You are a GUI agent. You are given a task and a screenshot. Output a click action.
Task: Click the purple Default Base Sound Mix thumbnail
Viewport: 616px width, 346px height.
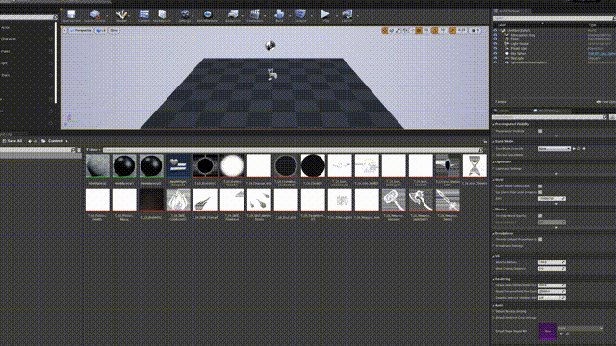click(x=548, y=331)
